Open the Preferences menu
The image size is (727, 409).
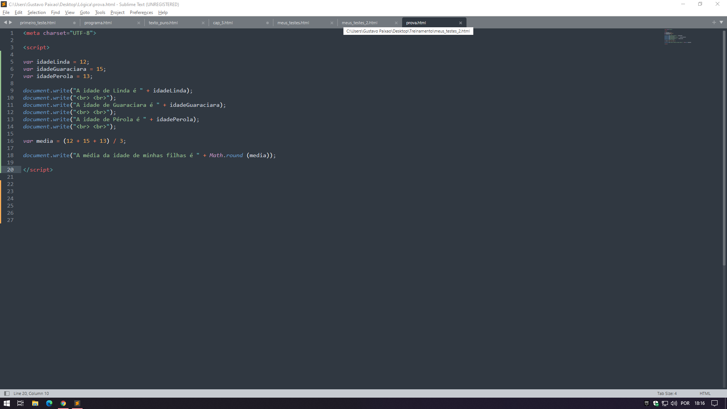[141, 12]
